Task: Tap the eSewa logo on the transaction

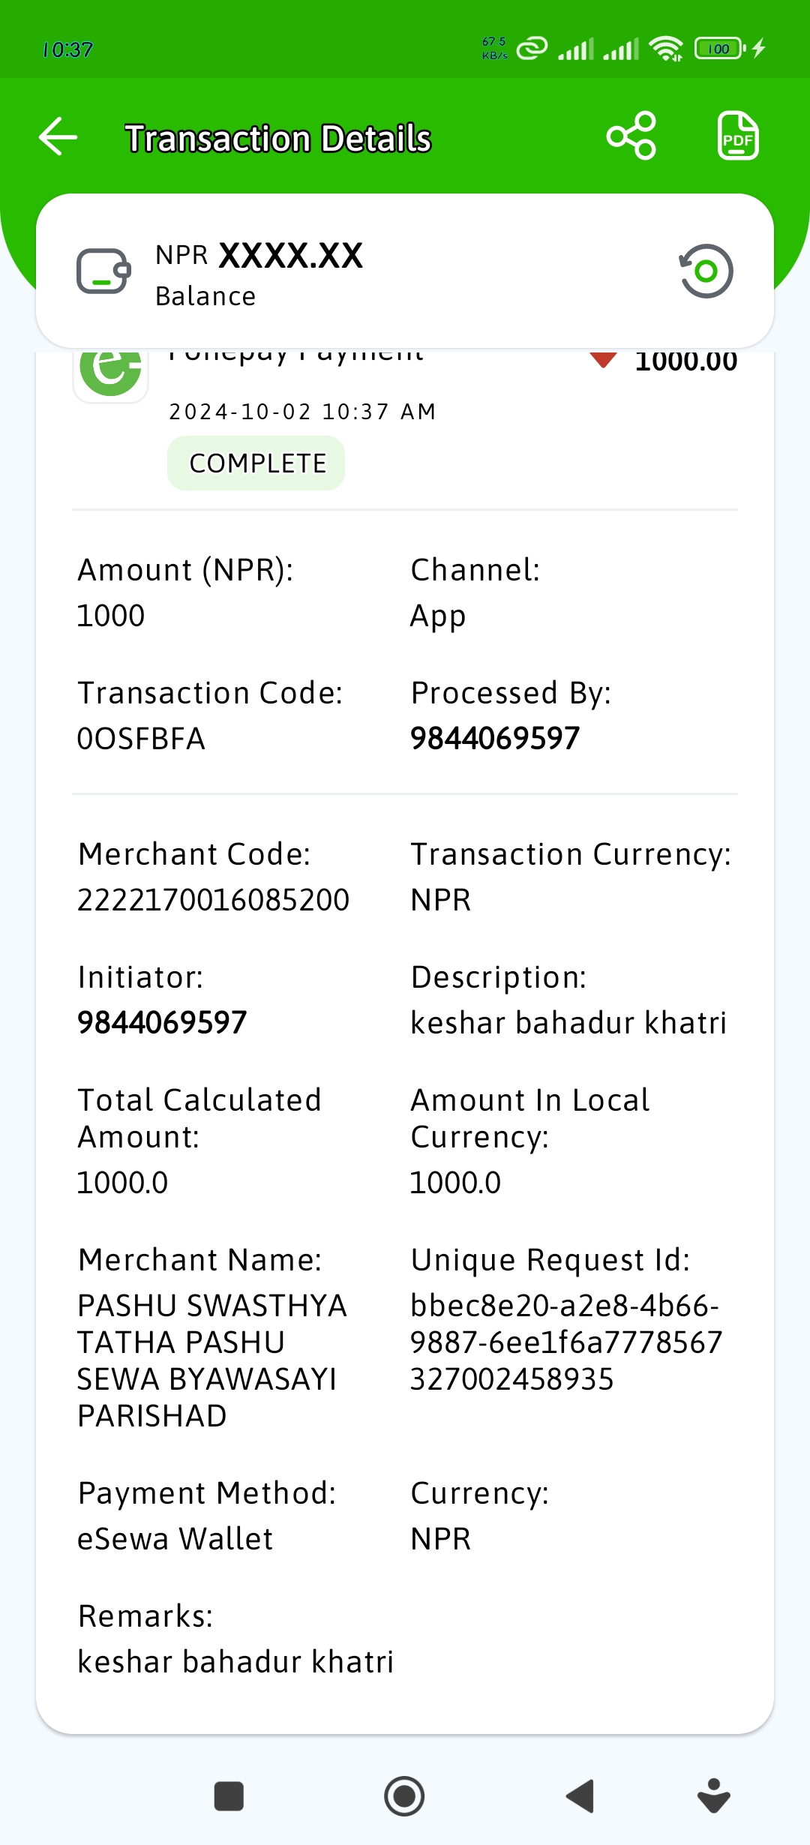Action: tap(111, 372)
